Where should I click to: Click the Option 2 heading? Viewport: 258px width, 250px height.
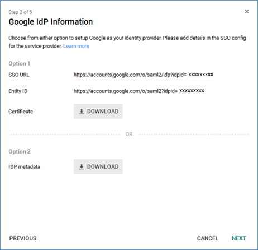click(20, 151)
